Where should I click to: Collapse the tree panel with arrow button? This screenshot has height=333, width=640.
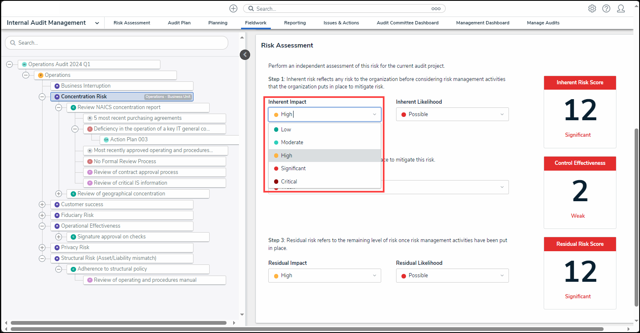click(245, 55)
